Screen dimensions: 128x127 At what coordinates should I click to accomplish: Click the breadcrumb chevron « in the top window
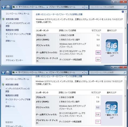(17, 7)
